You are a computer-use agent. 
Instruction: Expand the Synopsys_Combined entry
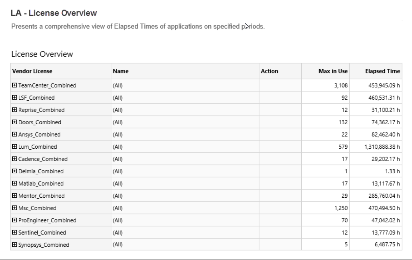pyautogui.click(x=14, y=245)
